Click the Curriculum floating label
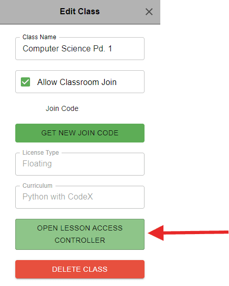 click(x=37, y=186)
